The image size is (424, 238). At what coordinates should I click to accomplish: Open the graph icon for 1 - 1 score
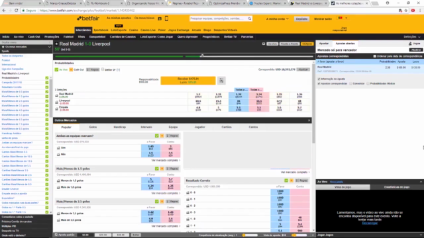[x=187, y=225]
